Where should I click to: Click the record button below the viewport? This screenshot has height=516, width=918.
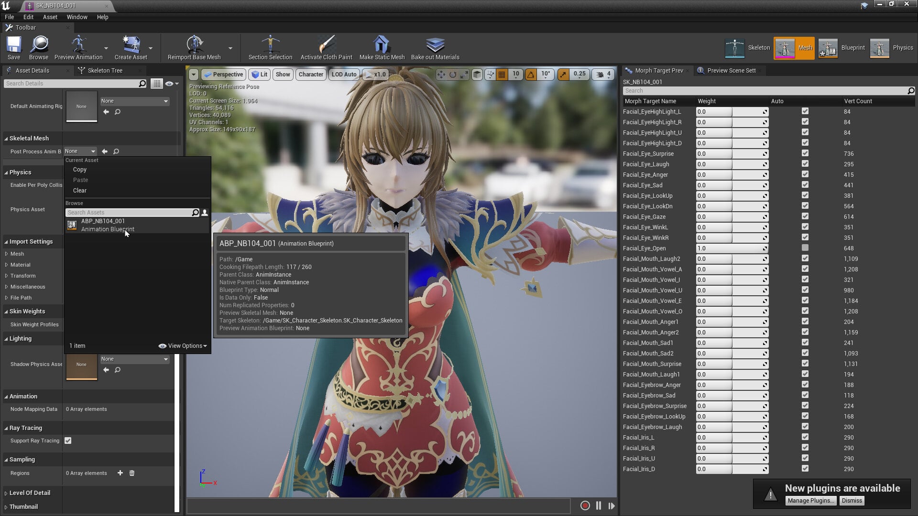tap(585, 505)
